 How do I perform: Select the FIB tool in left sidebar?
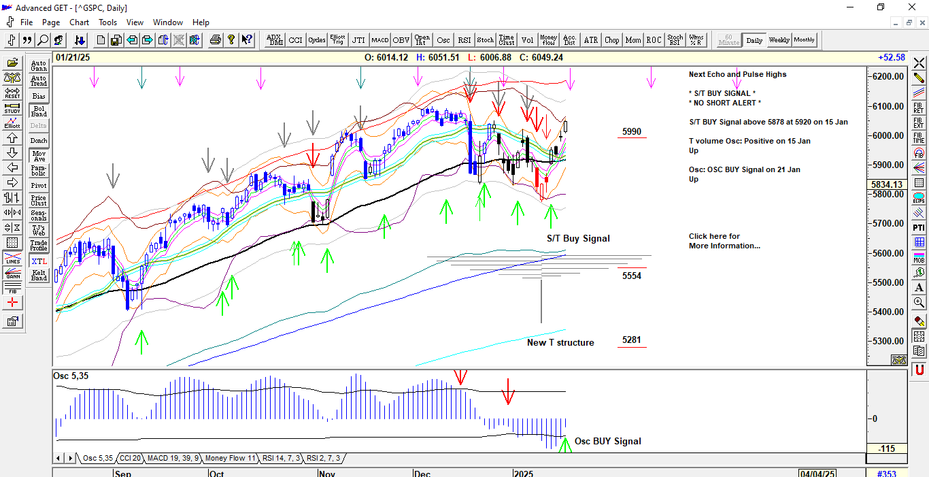pyautogui.click(x=12, y=289)
